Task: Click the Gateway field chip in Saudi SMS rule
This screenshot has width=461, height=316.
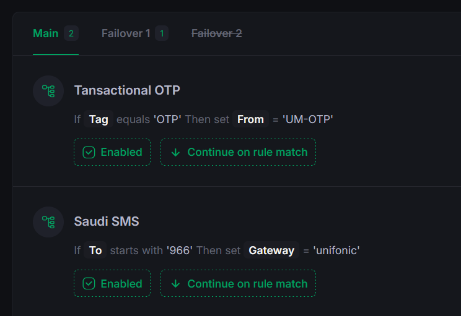Action: (x=271, y=250)
